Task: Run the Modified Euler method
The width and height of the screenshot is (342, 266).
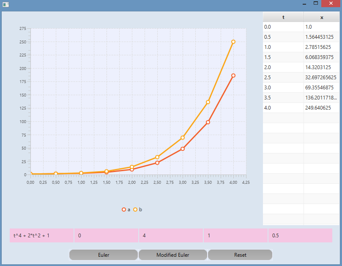Action: click(x=173, y=255)
